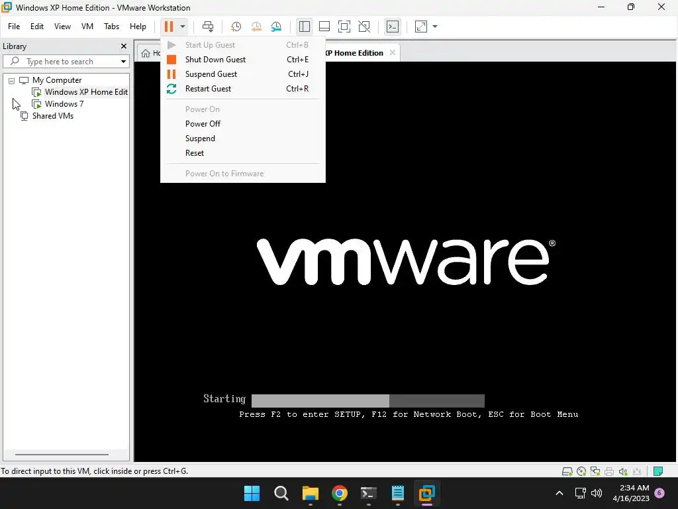
Task: Open Google Chrome from taskbar
Action: click(340, 493)
